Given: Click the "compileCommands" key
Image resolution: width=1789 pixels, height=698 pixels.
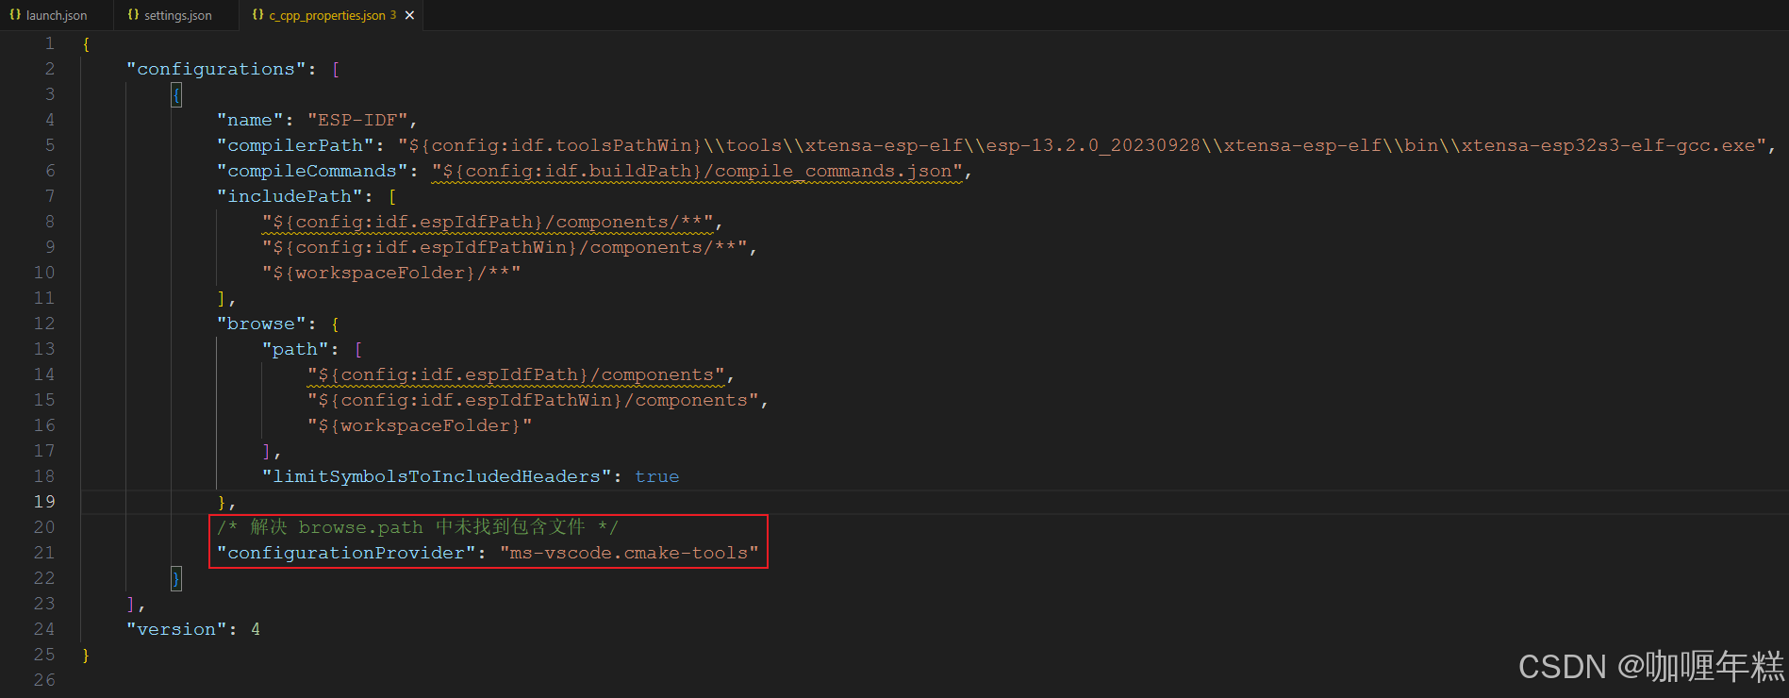Looking at the screenshot, I should point(312,171).
